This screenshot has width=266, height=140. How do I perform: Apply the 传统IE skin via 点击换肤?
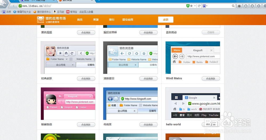point(148,125)
